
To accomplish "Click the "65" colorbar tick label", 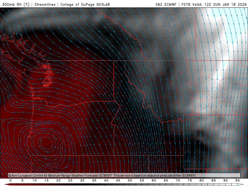I will click(x=166, y=180).
